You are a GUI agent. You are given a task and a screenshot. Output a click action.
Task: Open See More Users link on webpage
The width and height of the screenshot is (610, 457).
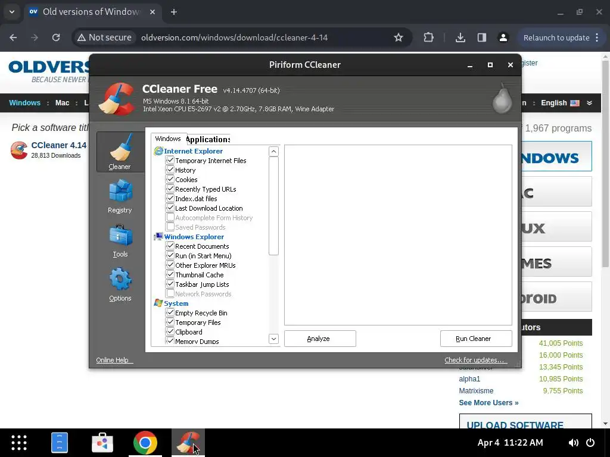[x=488, y=403]
